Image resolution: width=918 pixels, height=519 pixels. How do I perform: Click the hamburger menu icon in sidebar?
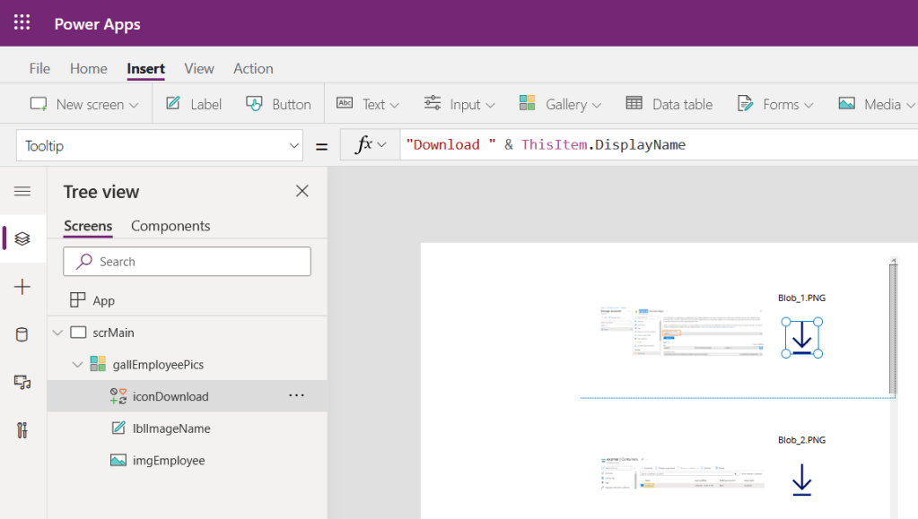coord(22,191)
